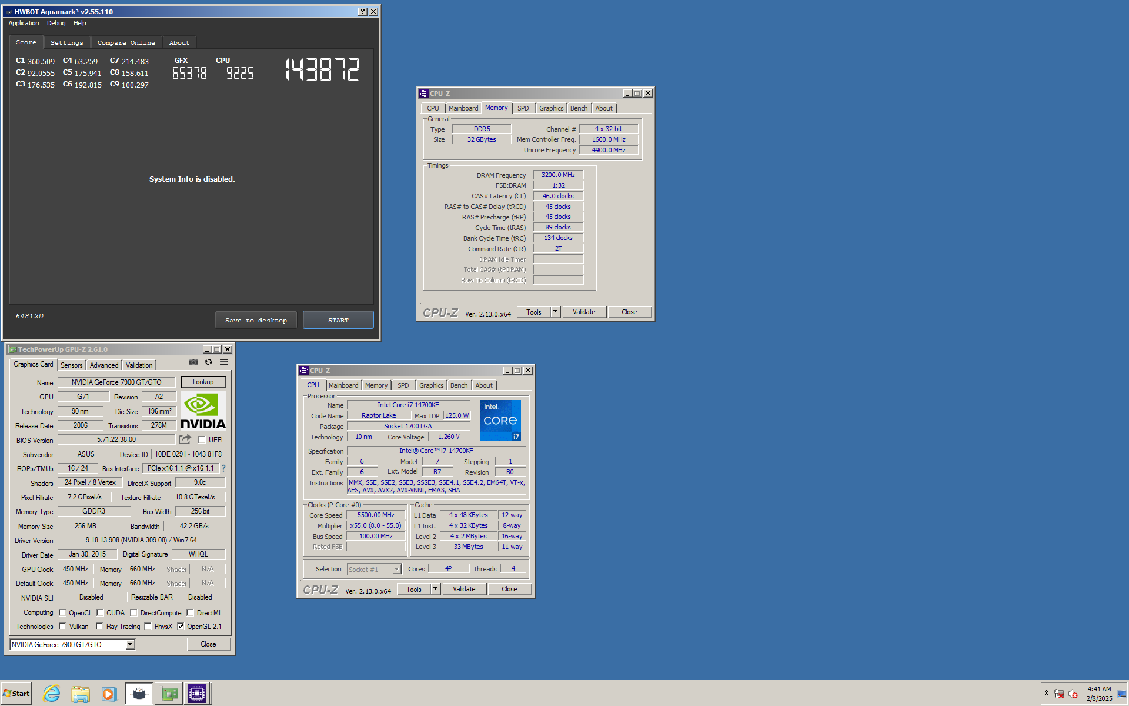Click the NVIDIA logo in GPU-Z

[203, 411]
